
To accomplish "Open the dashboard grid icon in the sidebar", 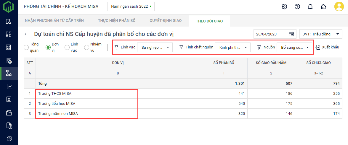I will (x=9, y=34).
